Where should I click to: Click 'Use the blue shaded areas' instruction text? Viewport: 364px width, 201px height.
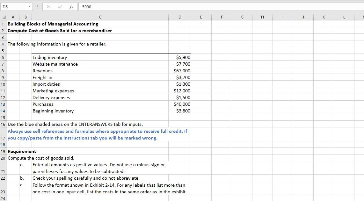pyautogui.click(x=75, y=125)
